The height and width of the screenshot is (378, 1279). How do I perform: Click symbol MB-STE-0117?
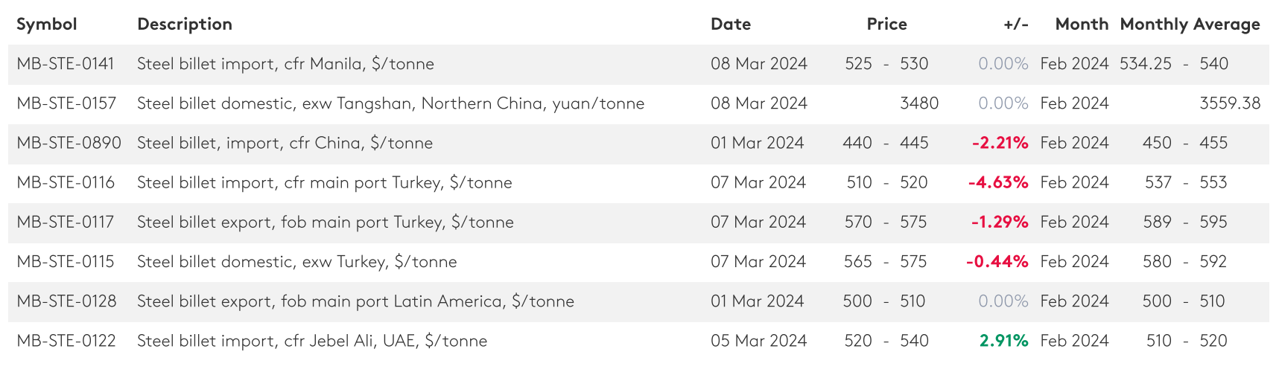point(66,222)
